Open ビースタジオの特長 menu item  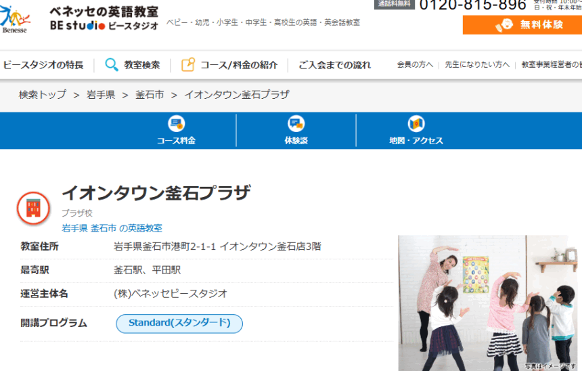43,65
